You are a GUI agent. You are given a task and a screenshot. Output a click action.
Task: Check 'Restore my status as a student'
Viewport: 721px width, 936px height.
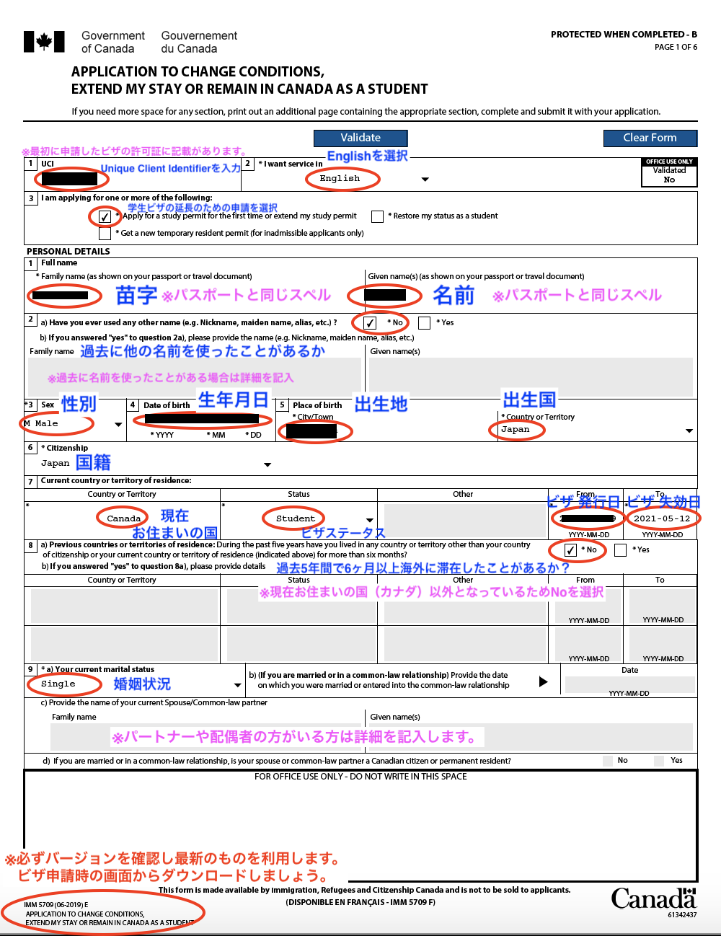[x=377, y=216]
